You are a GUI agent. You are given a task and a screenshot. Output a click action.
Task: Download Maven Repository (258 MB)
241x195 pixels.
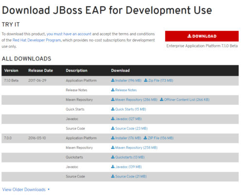[x=134, y=148]
